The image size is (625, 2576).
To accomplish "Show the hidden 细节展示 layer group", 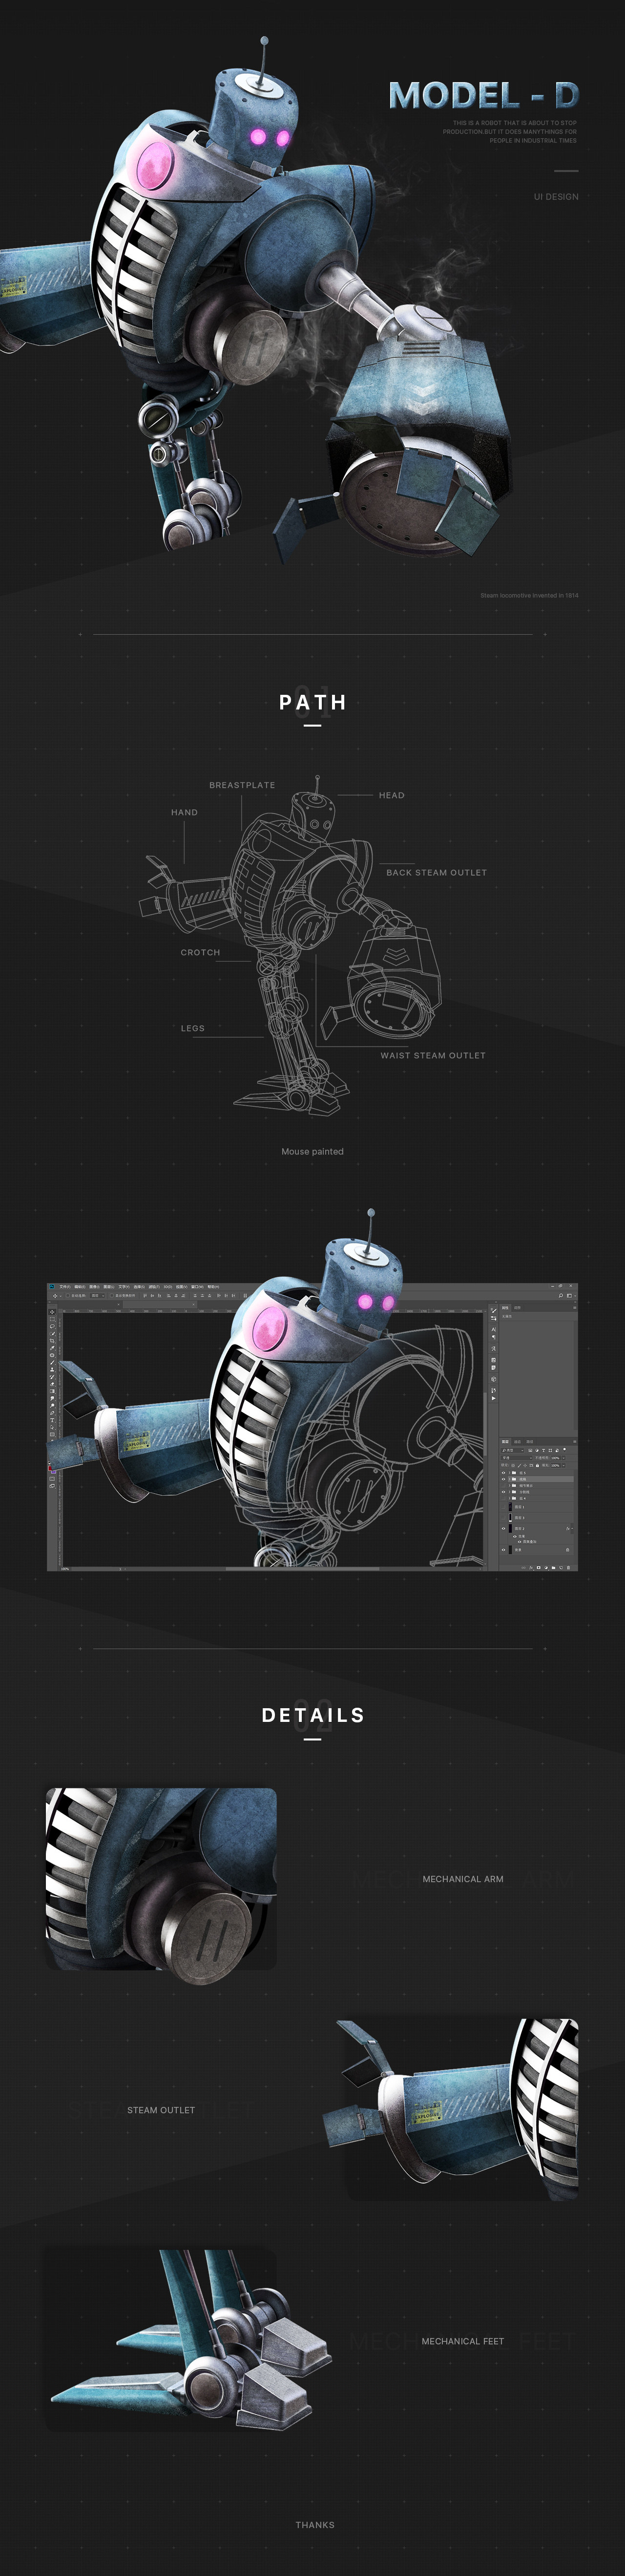I will pyautogui.click(x=504, y=1486).
